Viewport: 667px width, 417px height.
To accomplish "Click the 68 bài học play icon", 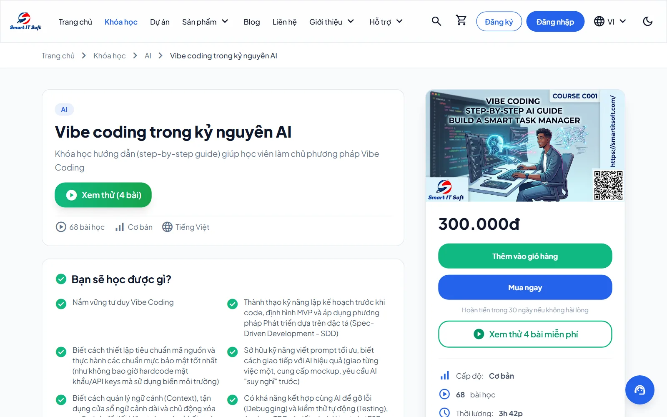I will point(61,227).
